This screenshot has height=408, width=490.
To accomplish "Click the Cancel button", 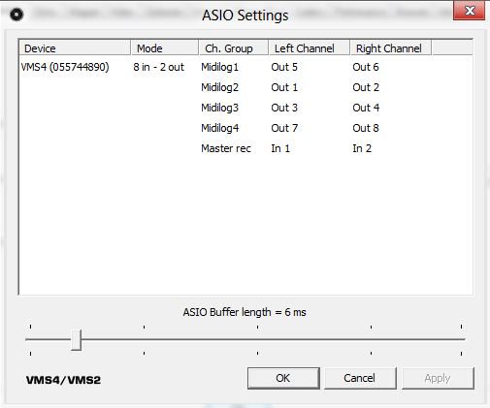I will pyautogui.click(x=360, y=378).
